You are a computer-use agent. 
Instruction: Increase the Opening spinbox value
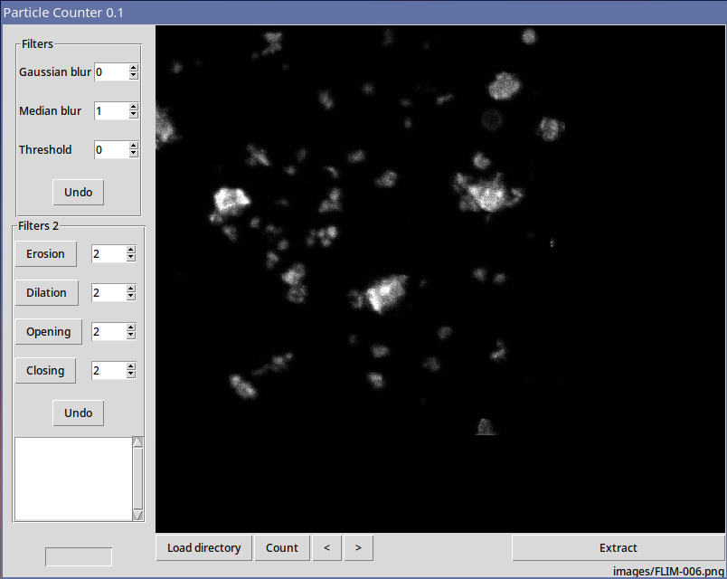(x=131, y=328)
